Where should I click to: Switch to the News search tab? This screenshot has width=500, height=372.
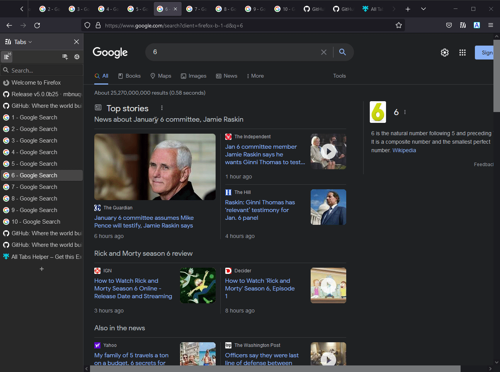(227, 76)
